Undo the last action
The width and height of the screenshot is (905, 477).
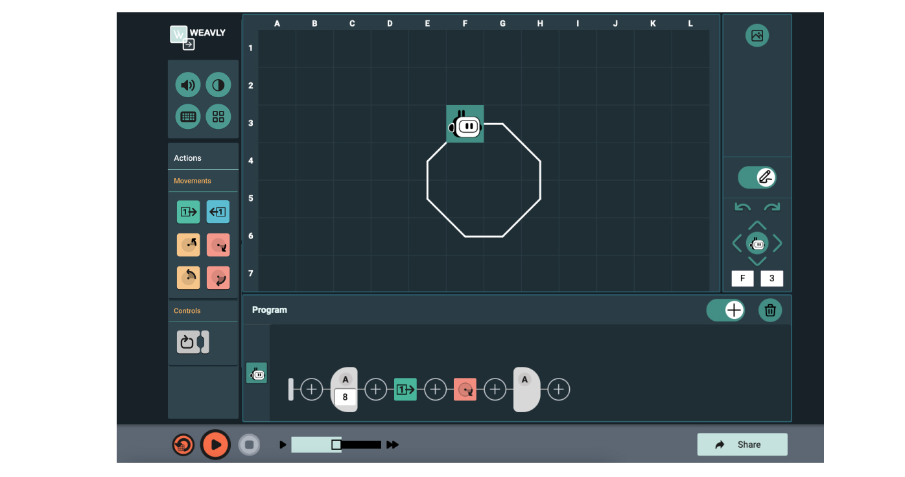pos(742,206)
